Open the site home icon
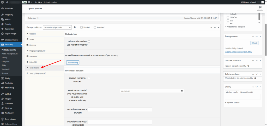267x126 pixels. pyautogui.click(x=7, y=2)
